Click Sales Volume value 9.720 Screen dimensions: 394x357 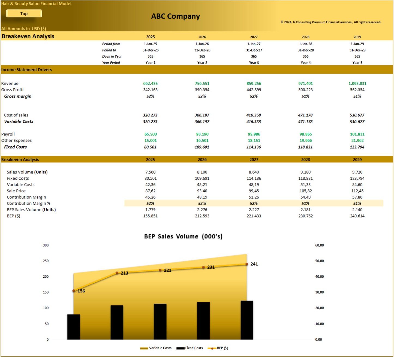(357, 172)
